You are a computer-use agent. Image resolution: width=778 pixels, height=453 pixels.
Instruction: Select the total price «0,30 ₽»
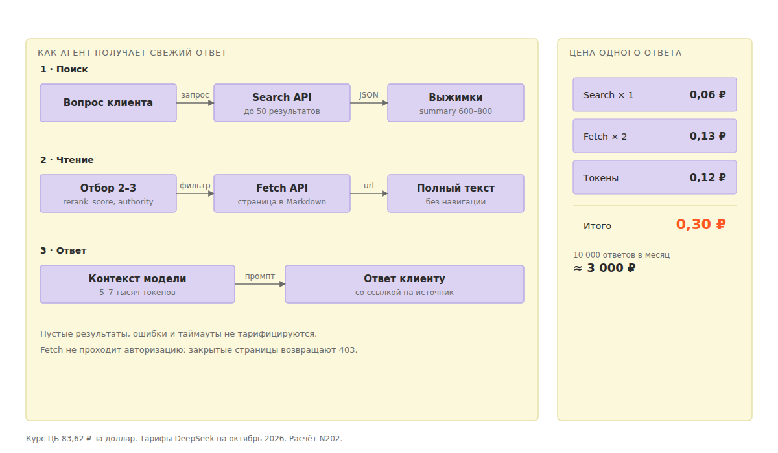tap(701, 225)
